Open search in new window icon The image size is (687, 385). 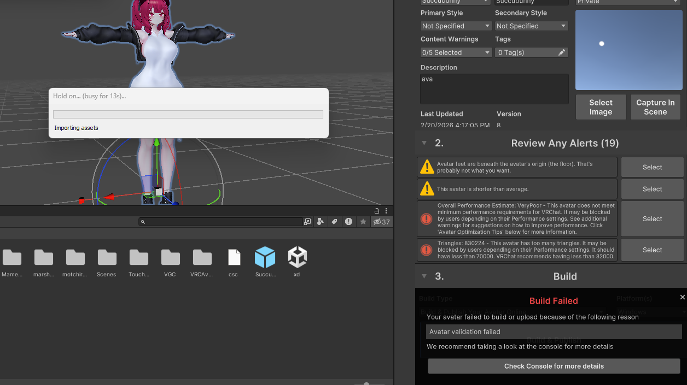307,222
